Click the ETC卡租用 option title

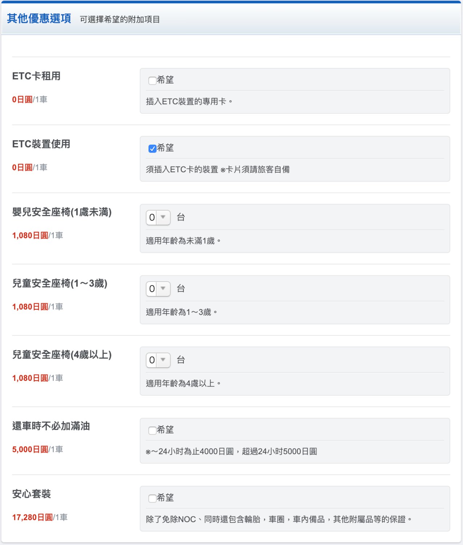pyautogui.click(x=36, y=76)
